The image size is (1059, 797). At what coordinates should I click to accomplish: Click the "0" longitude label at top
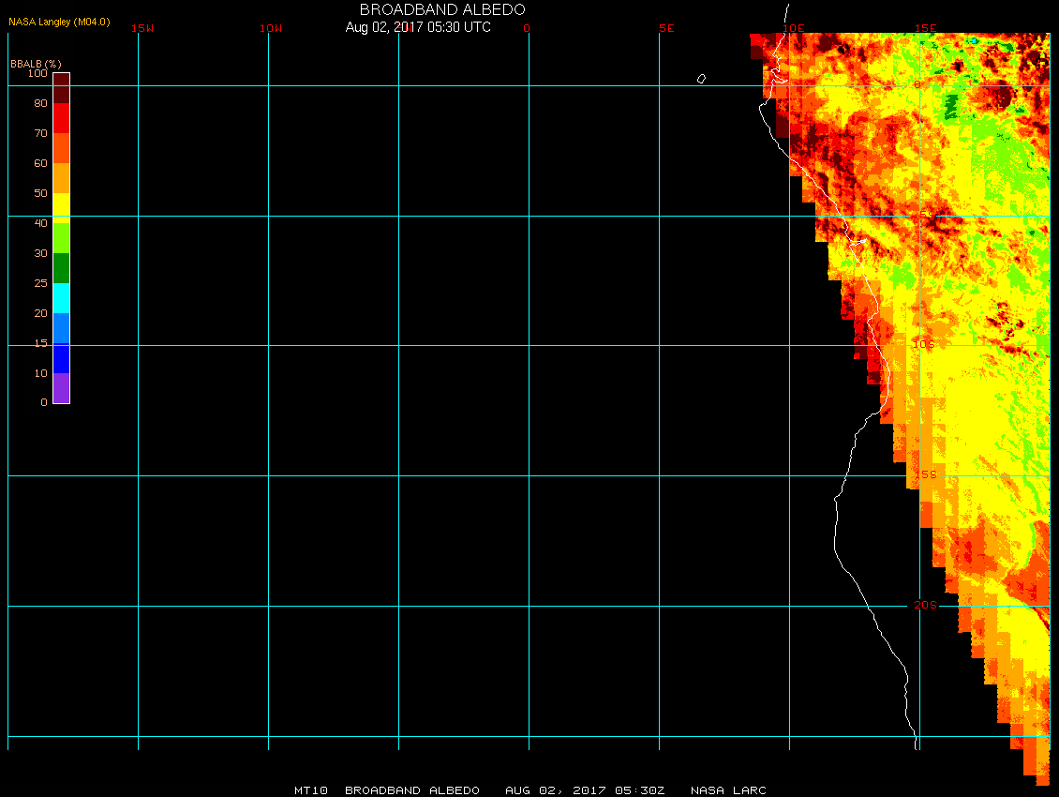click(527, 28)
